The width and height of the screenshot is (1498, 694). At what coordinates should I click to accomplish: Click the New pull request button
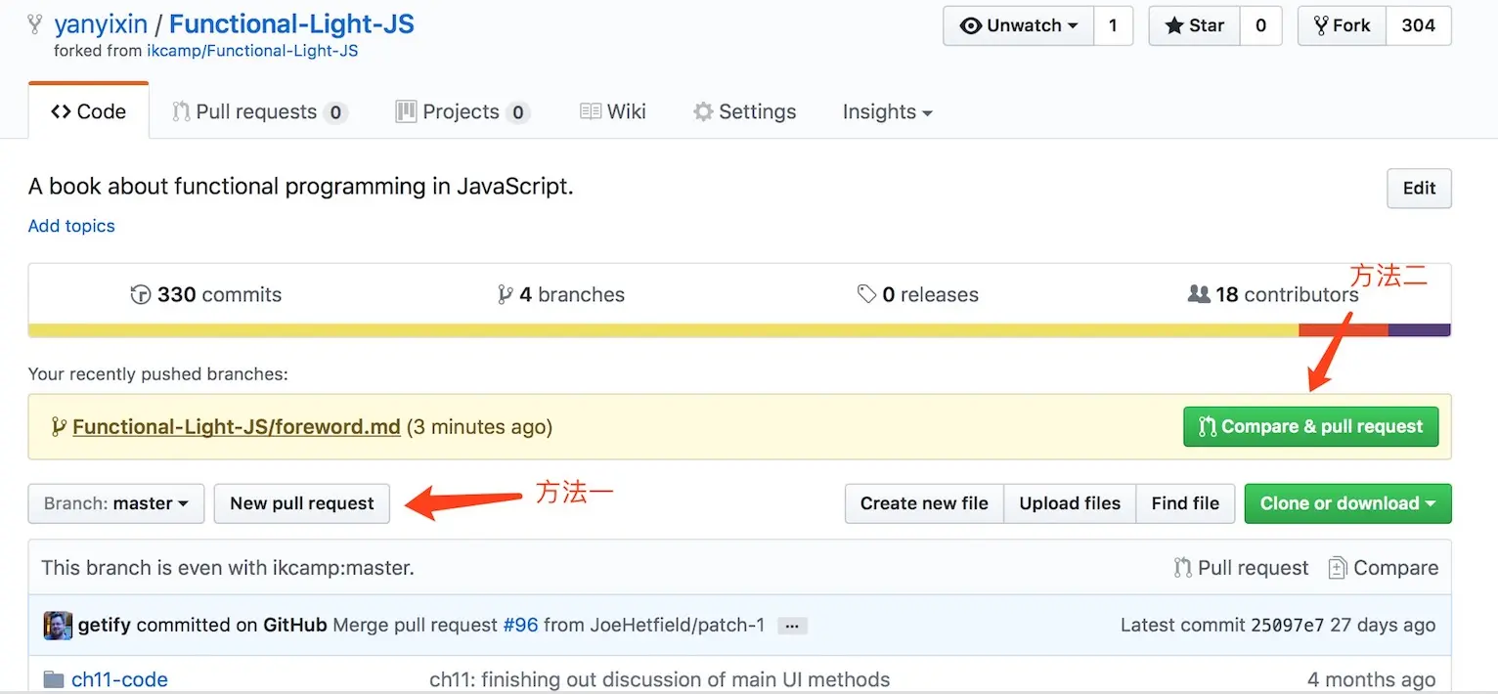click(x=302, y=503)
